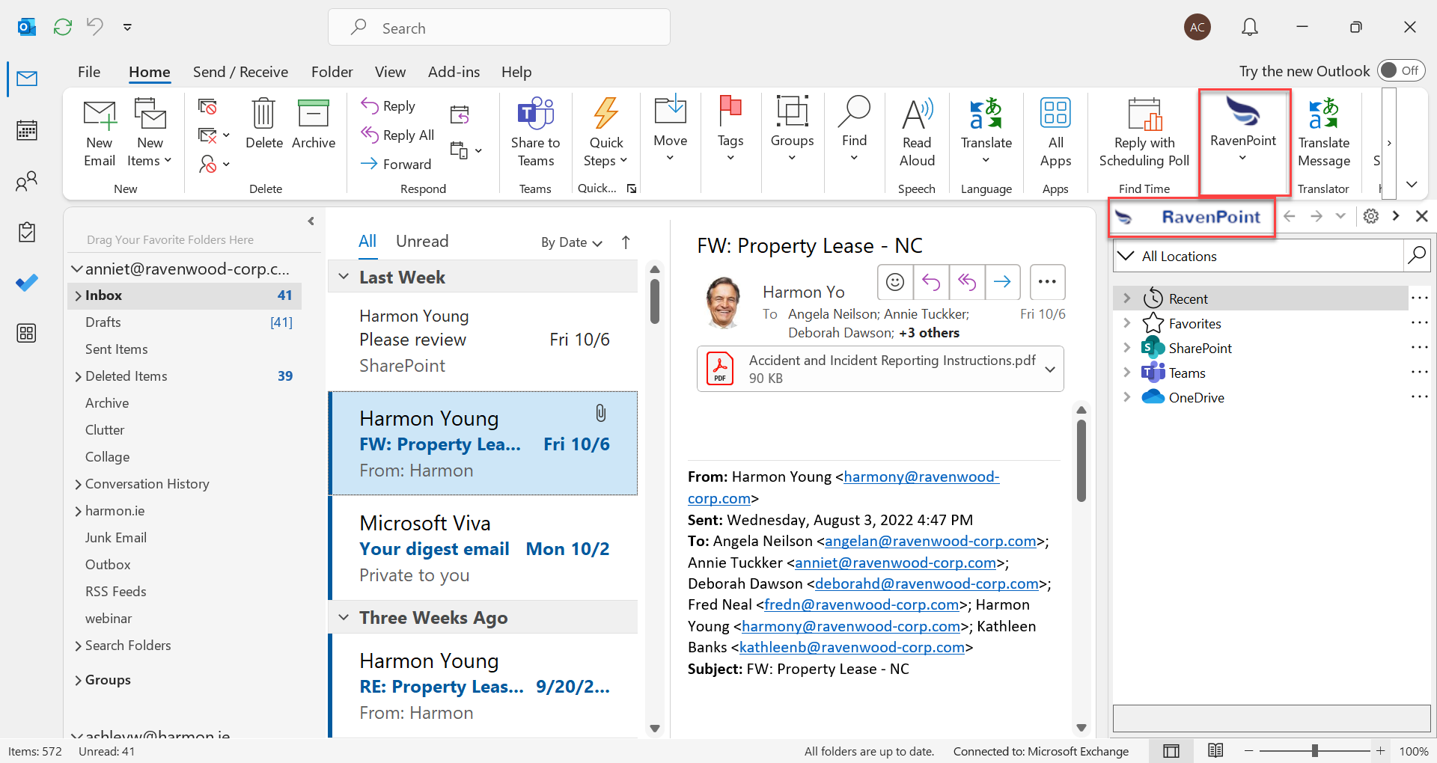Image resolution: width=1437 pixels, height=763 pixels.
Task: Open the File menu
Action: tap(89, 72)
